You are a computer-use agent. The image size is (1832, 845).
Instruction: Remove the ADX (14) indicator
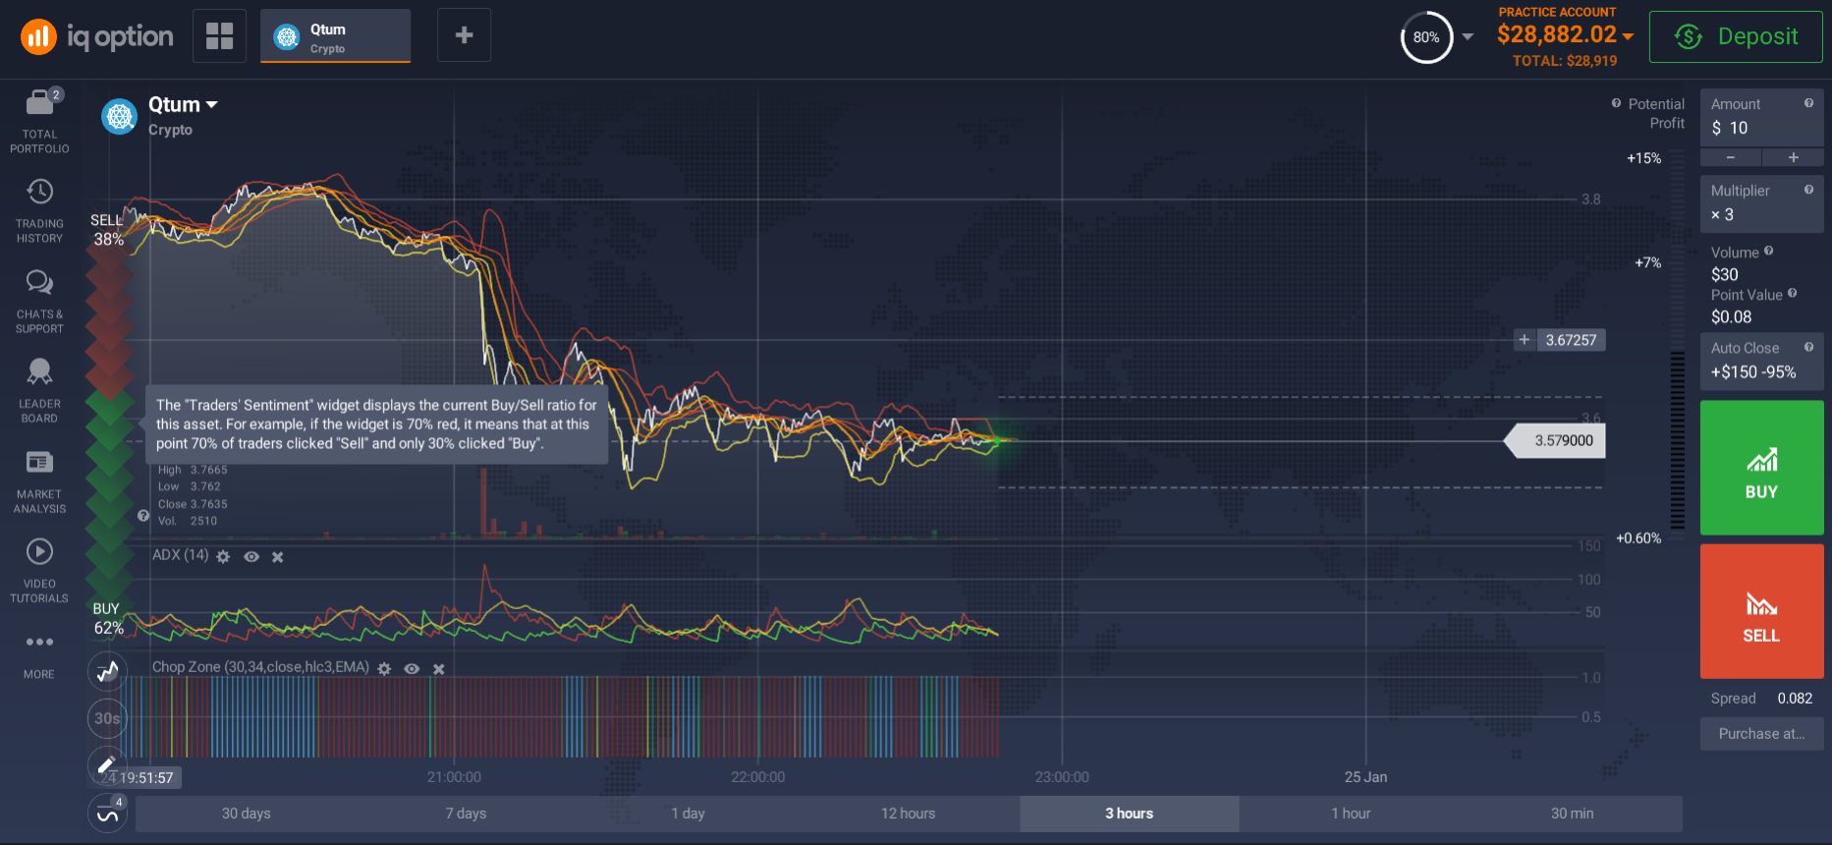coord(278,557)
